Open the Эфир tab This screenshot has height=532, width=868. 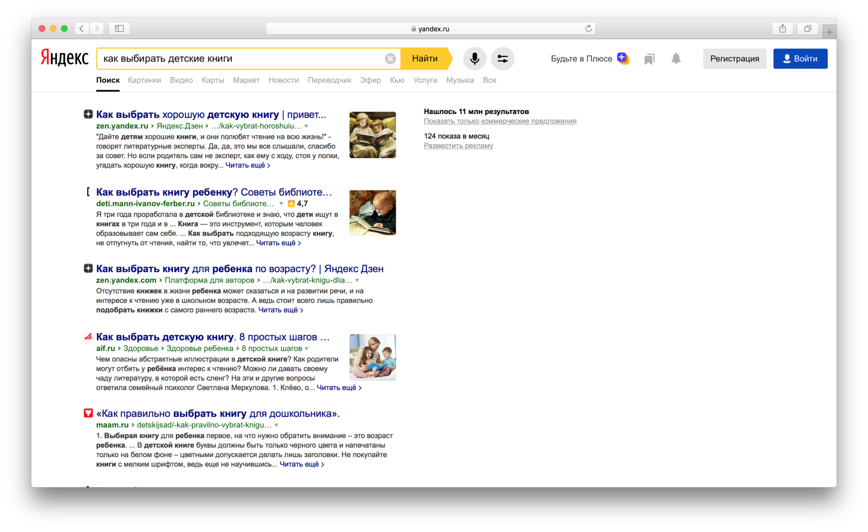click(x=370, y=80)
